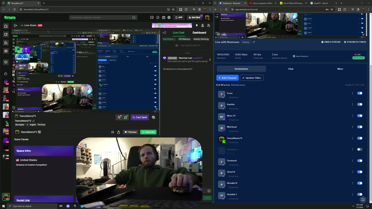
Task: Bookmark Restream page star icon
Action: click(x=332, y=9)
